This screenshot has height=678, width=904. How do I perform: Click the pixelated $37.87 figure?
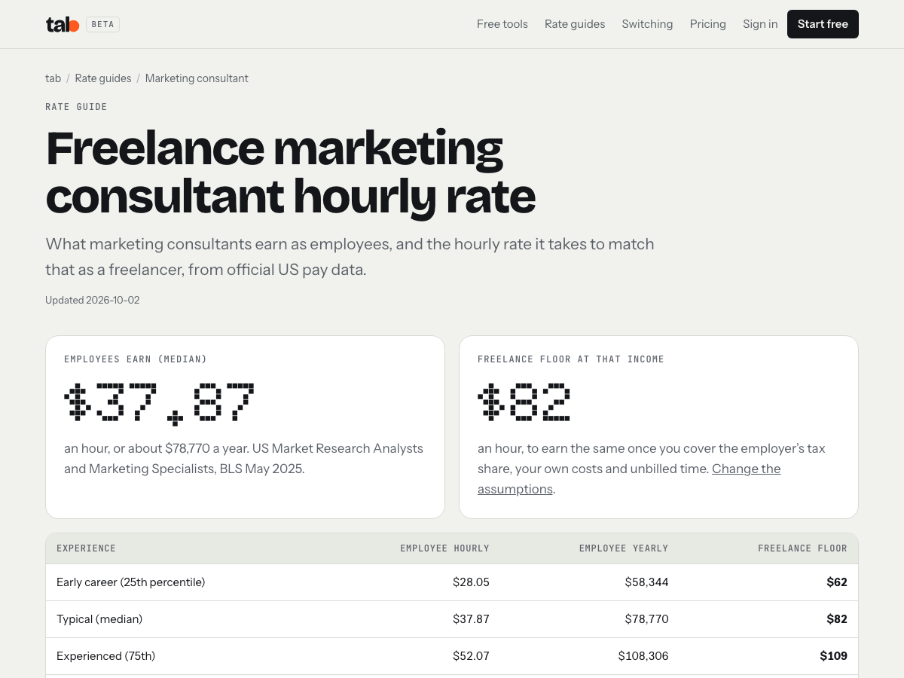pos(159,405)
